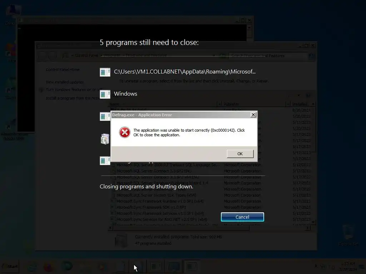Click the Start button on the taskbar
Screen dimensions: 366x274
(x=10, y=266)
